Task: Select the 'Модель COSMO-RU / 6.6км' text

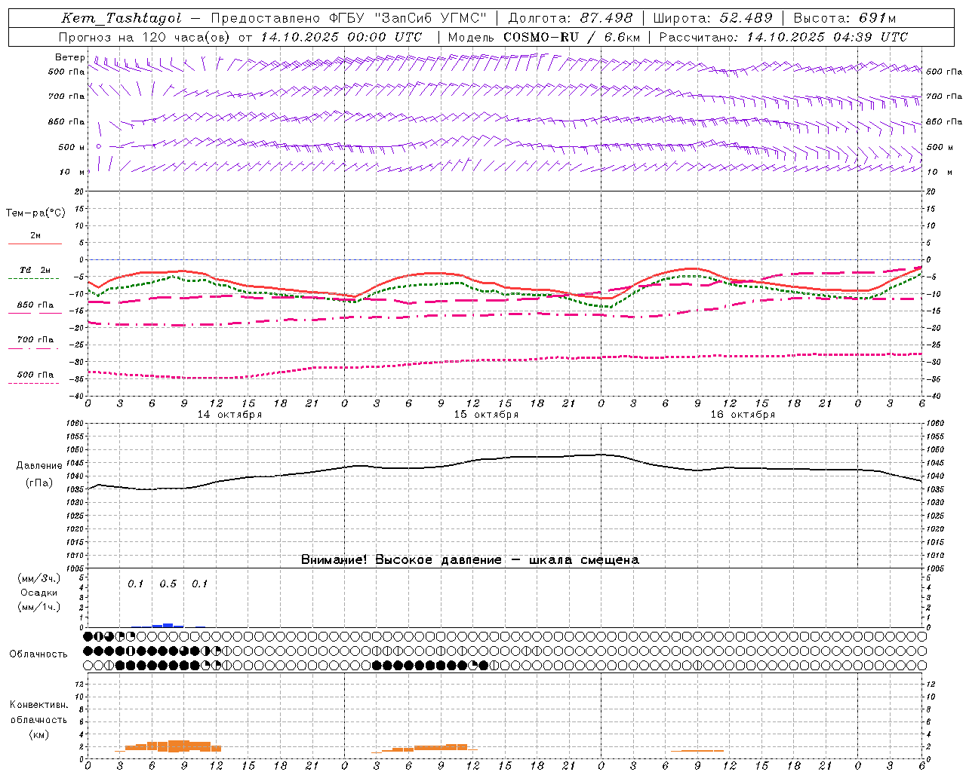Action: (544, 37)
